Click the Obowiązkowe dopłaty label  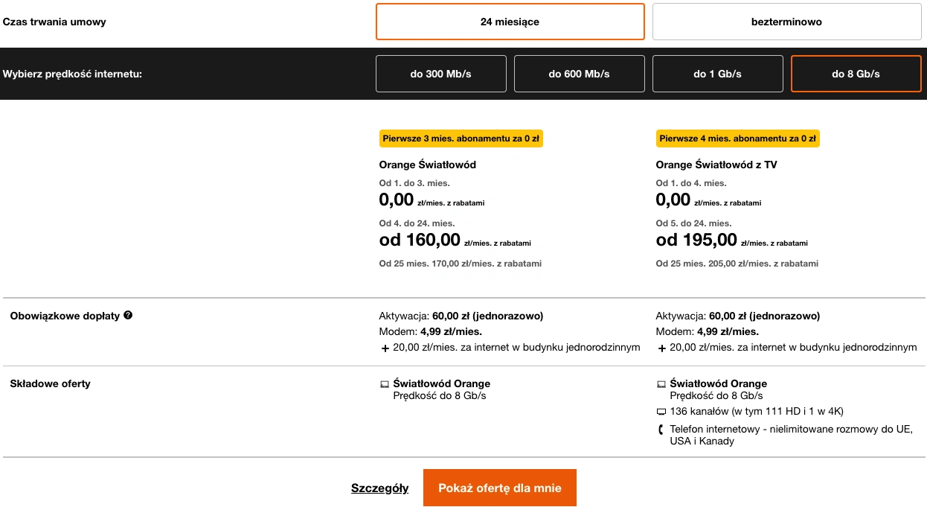click(65, 316)
